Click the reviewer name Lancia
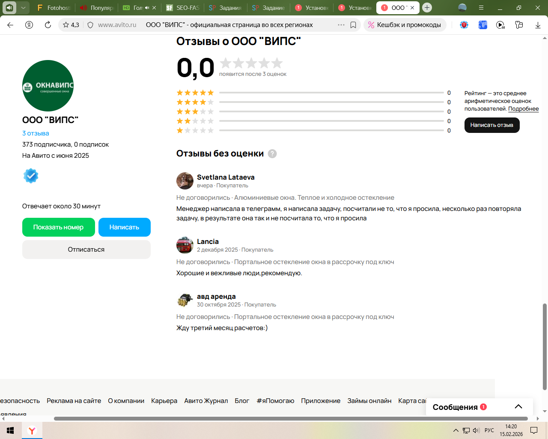The width and height of the screenshot is (548, 439). (x=208, y=241)
